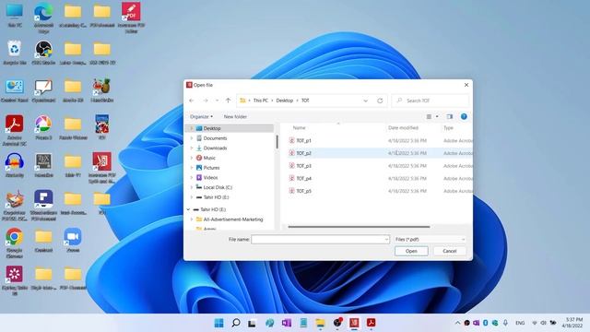Select the Zoom desktop shortcut

click(x=73, y=240)
